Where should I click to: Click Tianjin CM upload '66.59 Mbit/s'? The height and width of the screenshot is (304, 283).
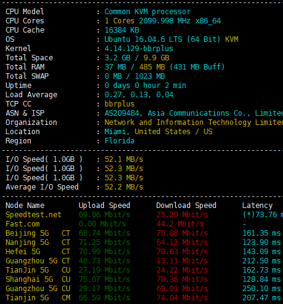pyautogui.click(x=105, y=298)
